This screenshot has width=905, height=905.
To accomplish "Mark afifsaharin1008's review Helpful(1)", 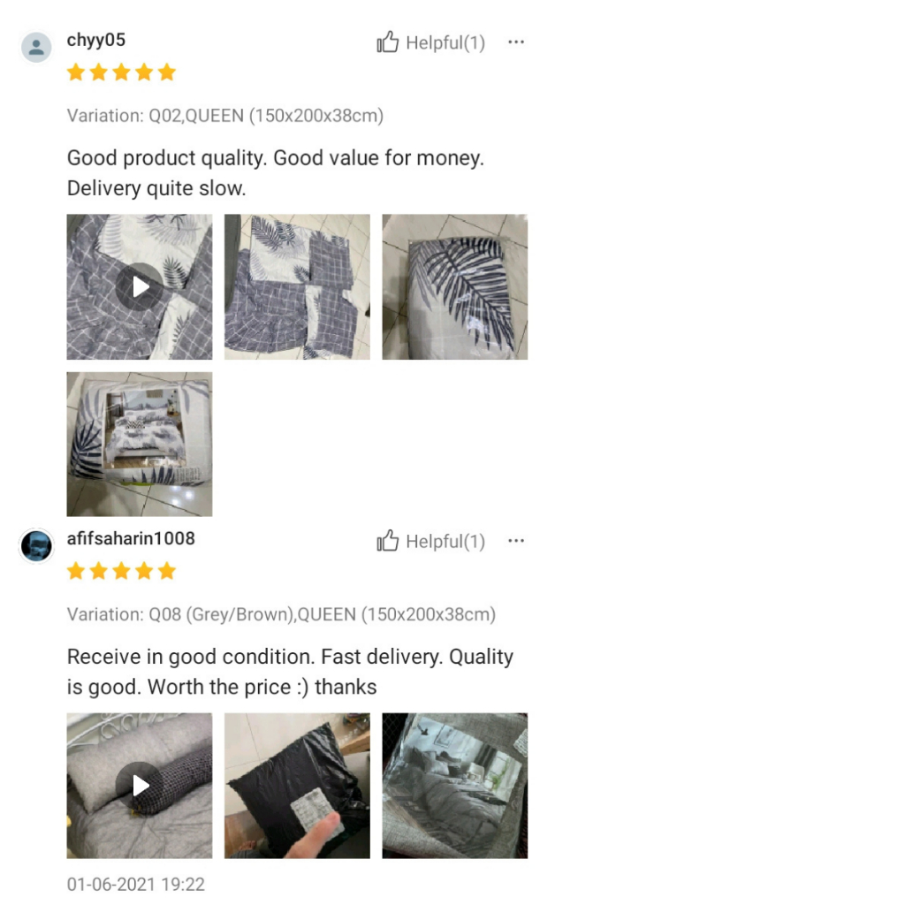I will click(430, 542).
